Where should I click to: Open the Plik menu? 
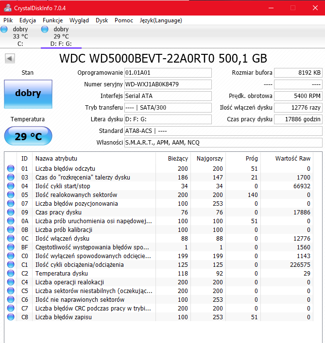[8, 20]
